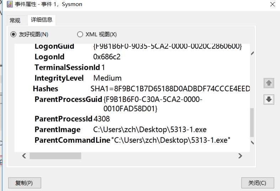Screen dimensions: 280x191
Task: Click the vertical scrollbar up arrow
Action: coord(252,53)
